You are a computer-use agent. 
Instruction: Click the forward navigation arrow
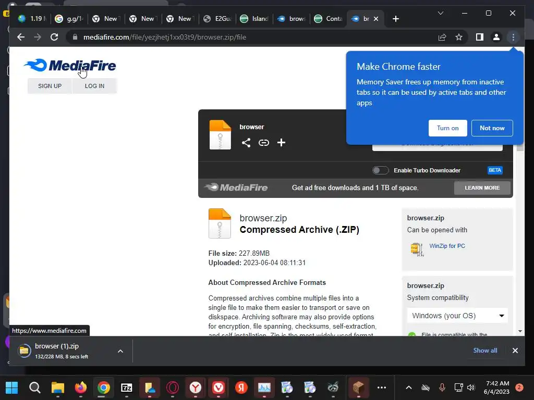[x=38, y=37]
